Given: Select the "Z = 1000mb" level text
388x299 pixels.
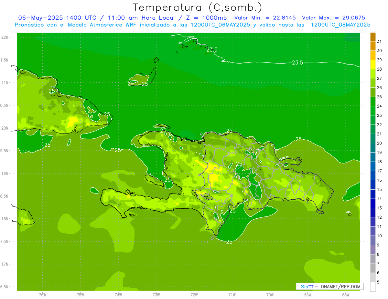Looking at the screenshot, I should click(206, 18).
